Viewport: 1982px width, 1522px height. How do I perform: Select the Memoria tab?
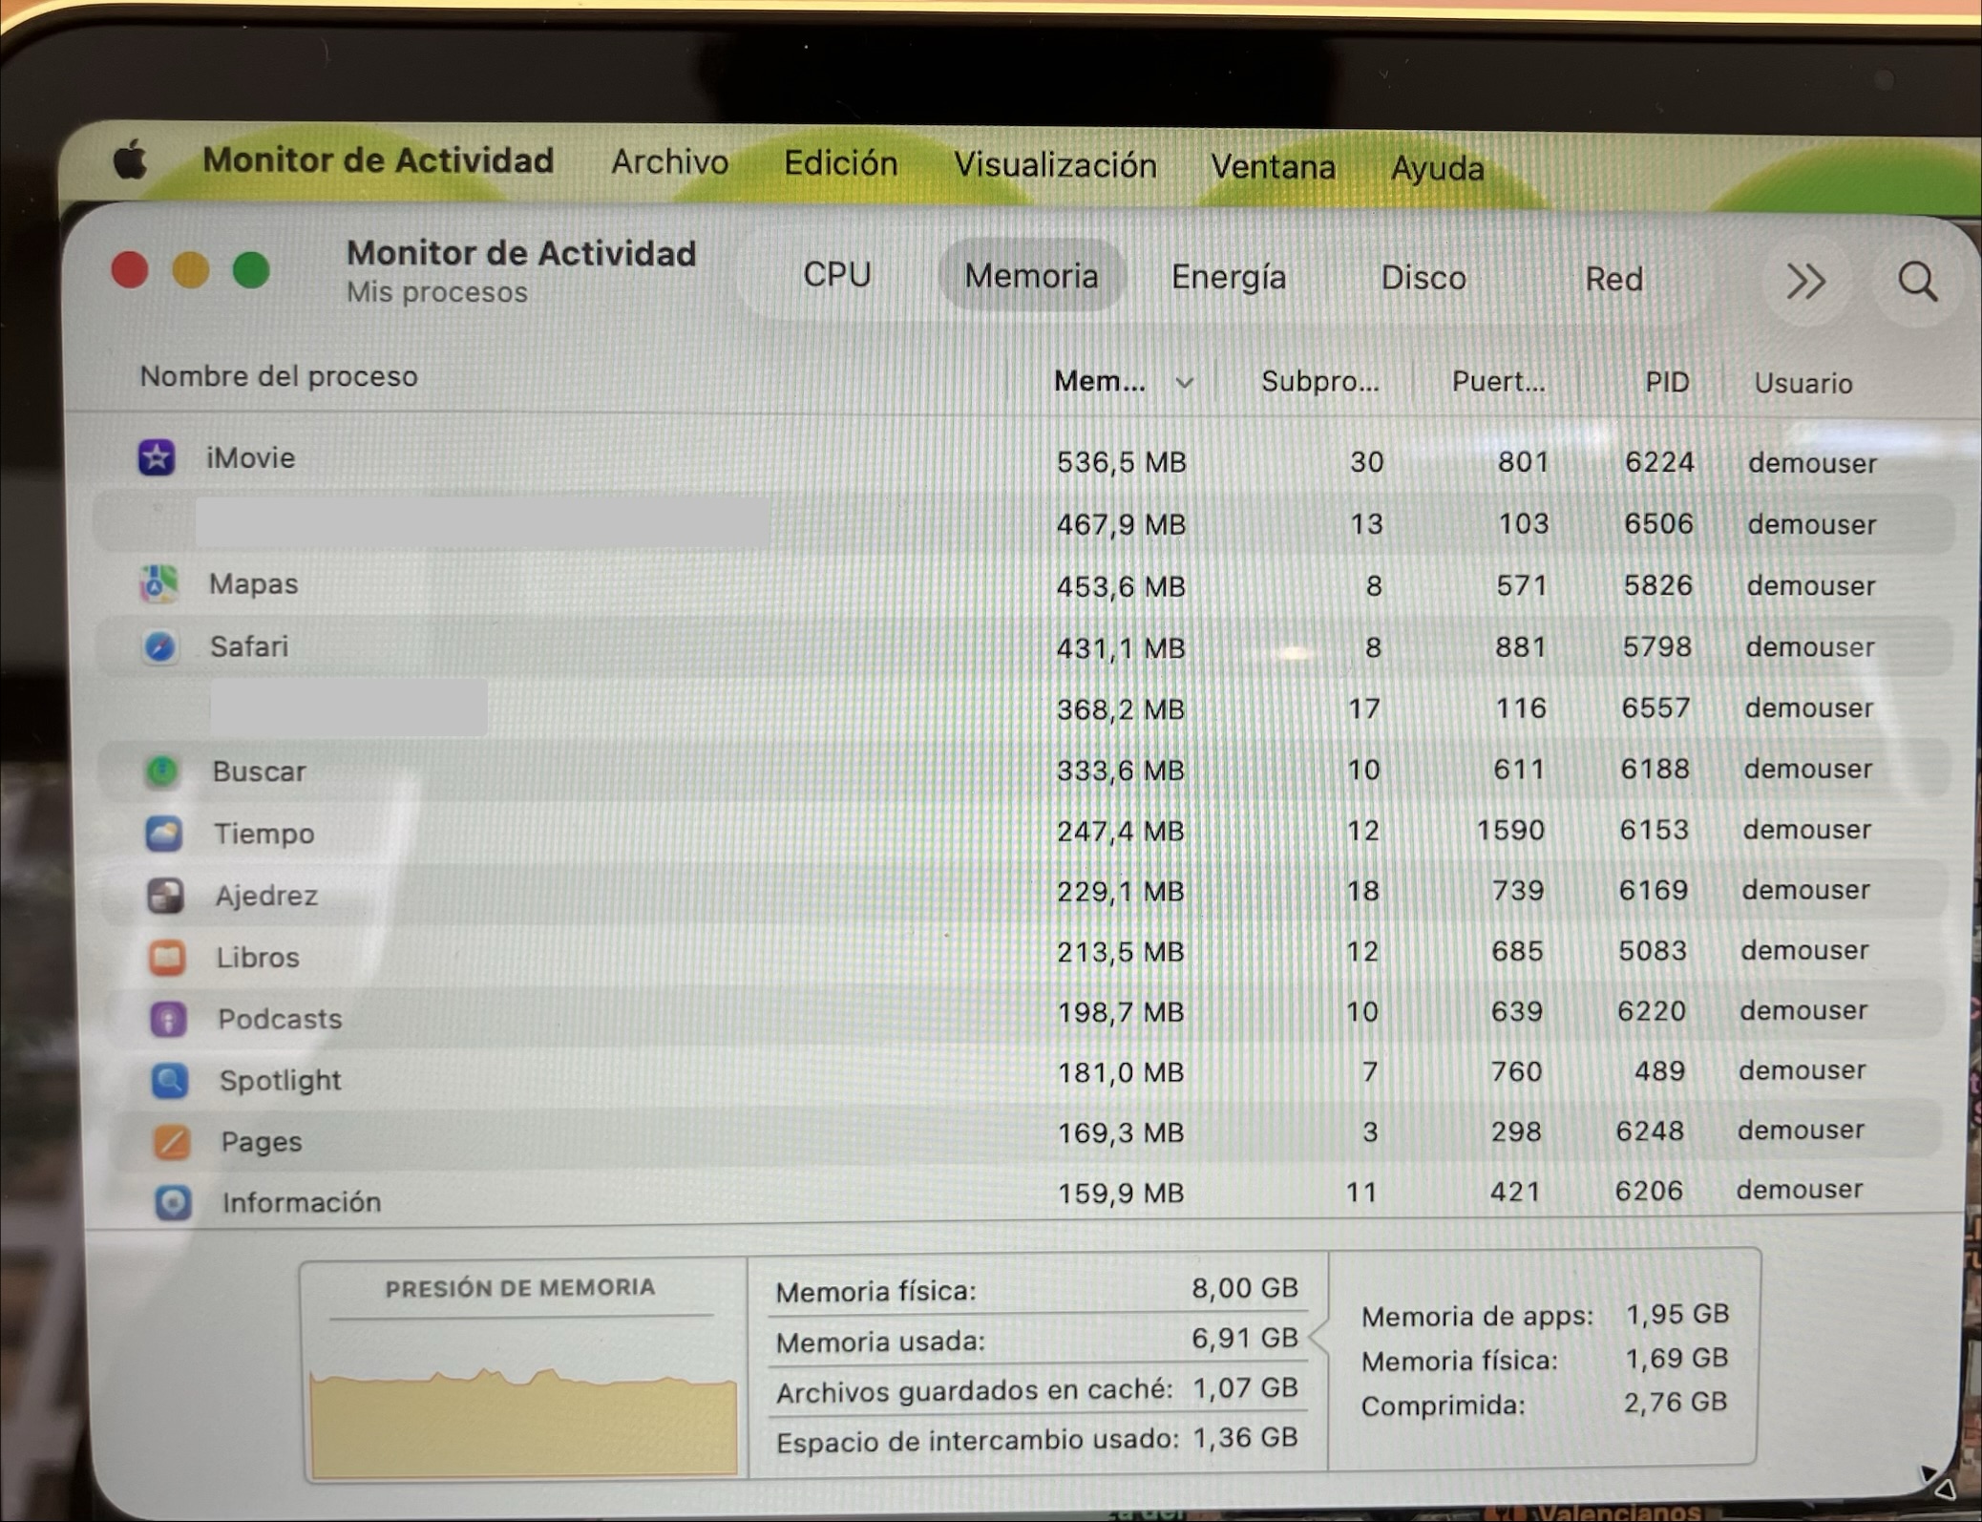point(1031,276)
